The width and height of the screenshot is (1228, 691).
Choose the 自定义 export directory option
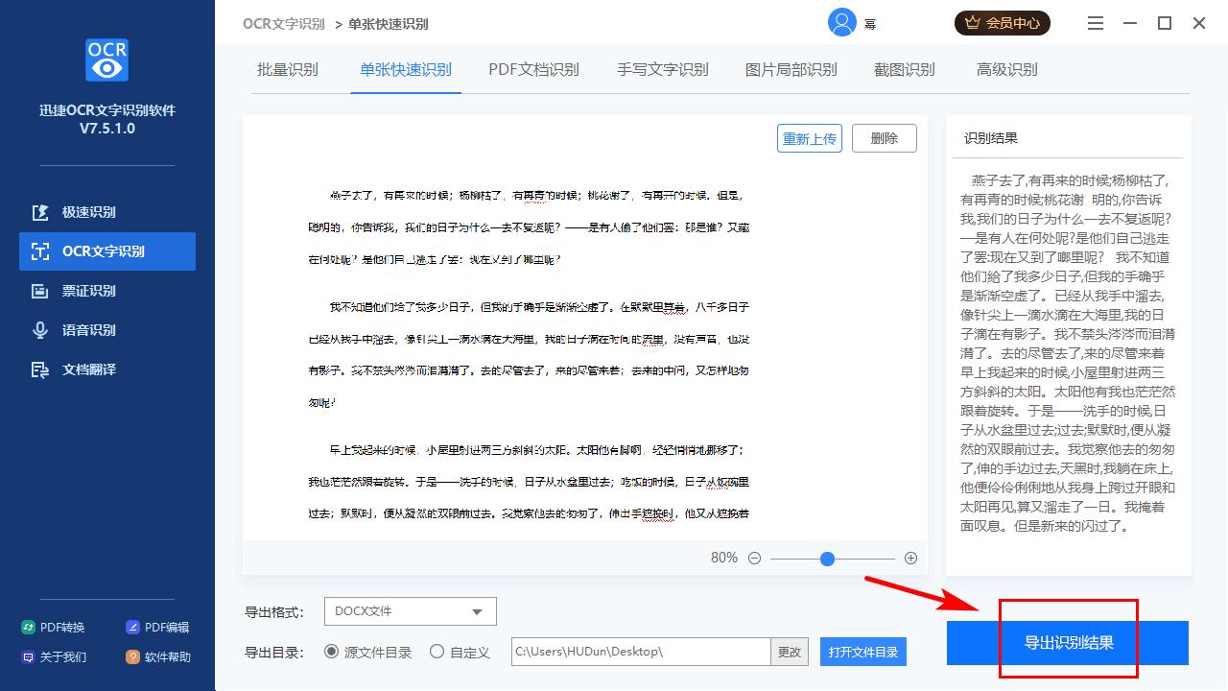[x=436, y=652]
